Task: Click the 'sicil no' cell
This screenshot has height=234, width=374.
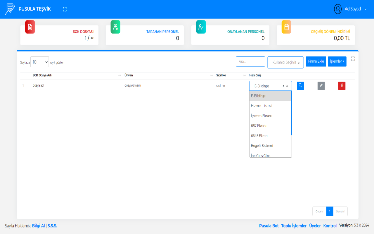Action: [x=221, y=86]
